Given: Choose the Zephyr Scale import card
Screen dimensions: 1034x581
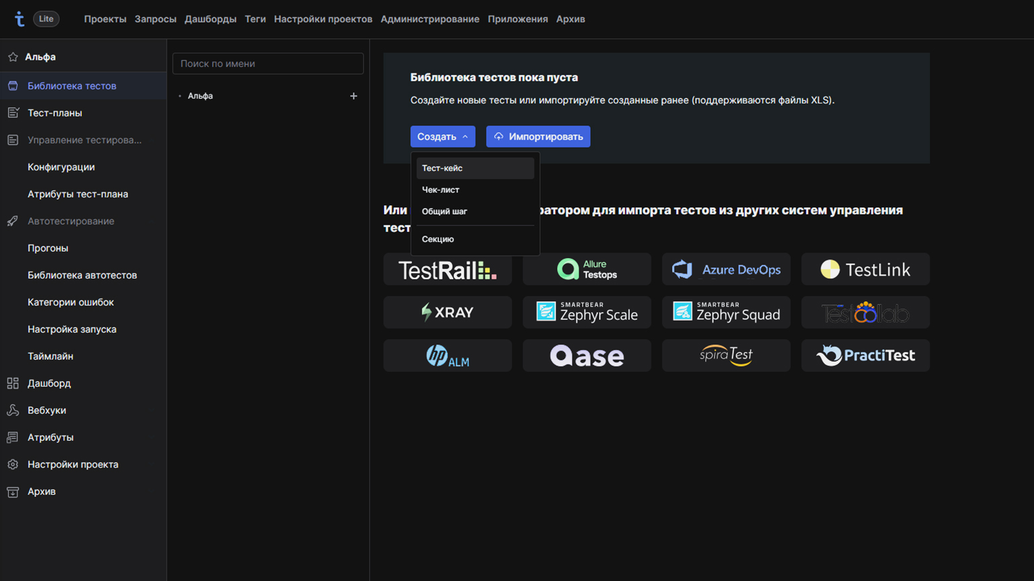Looking at the screenshot, I should tap(587, 312).
